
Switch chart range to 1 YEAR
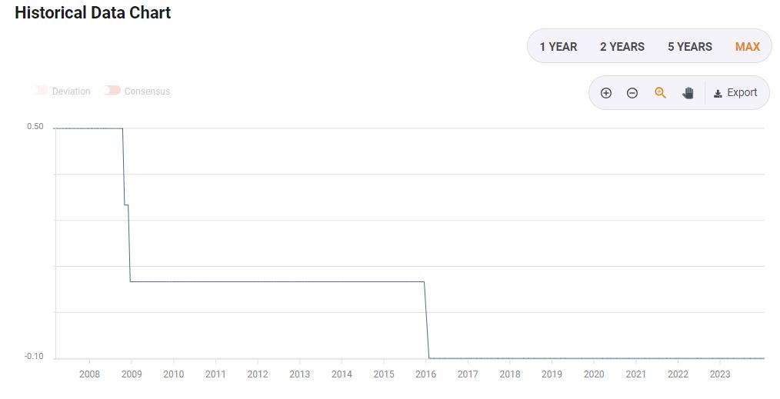pos(558,47)
